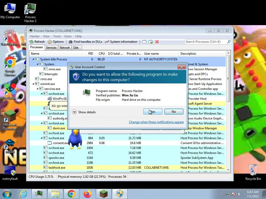Viewport: 266px width, 199px height.
Task: Open the Users menu
Action: (68, 36)
